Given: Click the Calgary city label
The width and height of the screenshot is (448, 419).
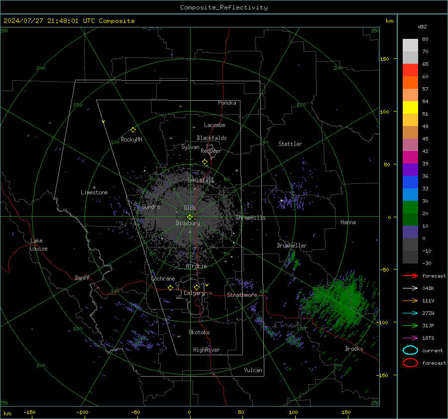Looking at the screenshot, I should point(194,293).
